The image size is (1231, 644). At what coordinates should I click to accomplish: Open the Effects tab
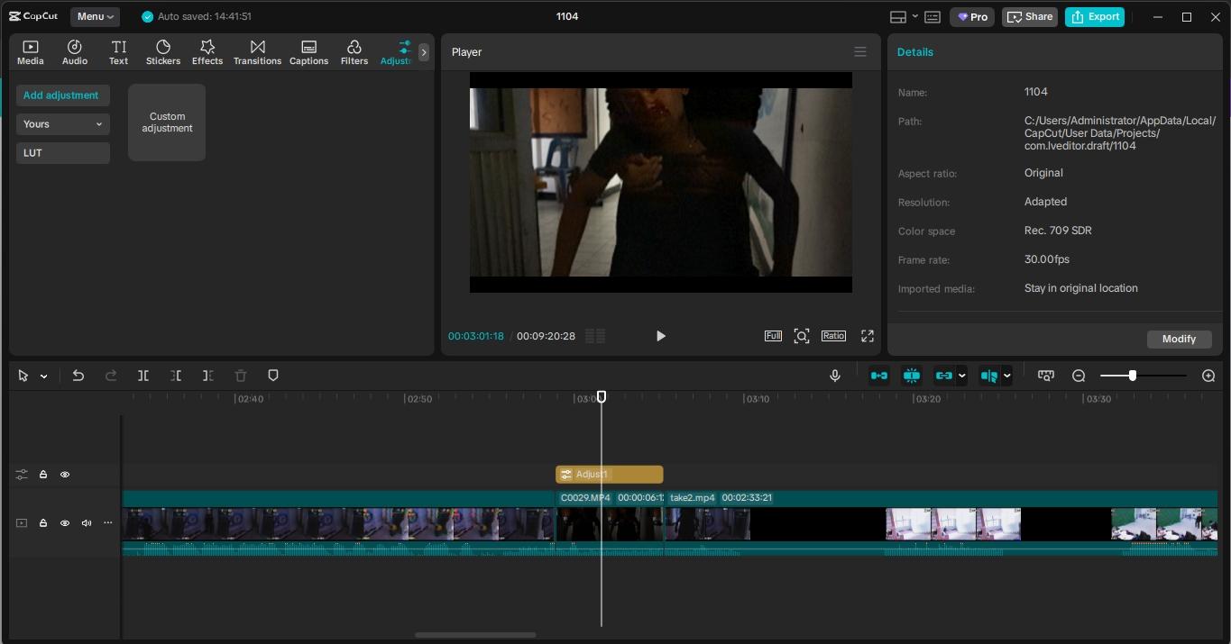click(207, 52)
